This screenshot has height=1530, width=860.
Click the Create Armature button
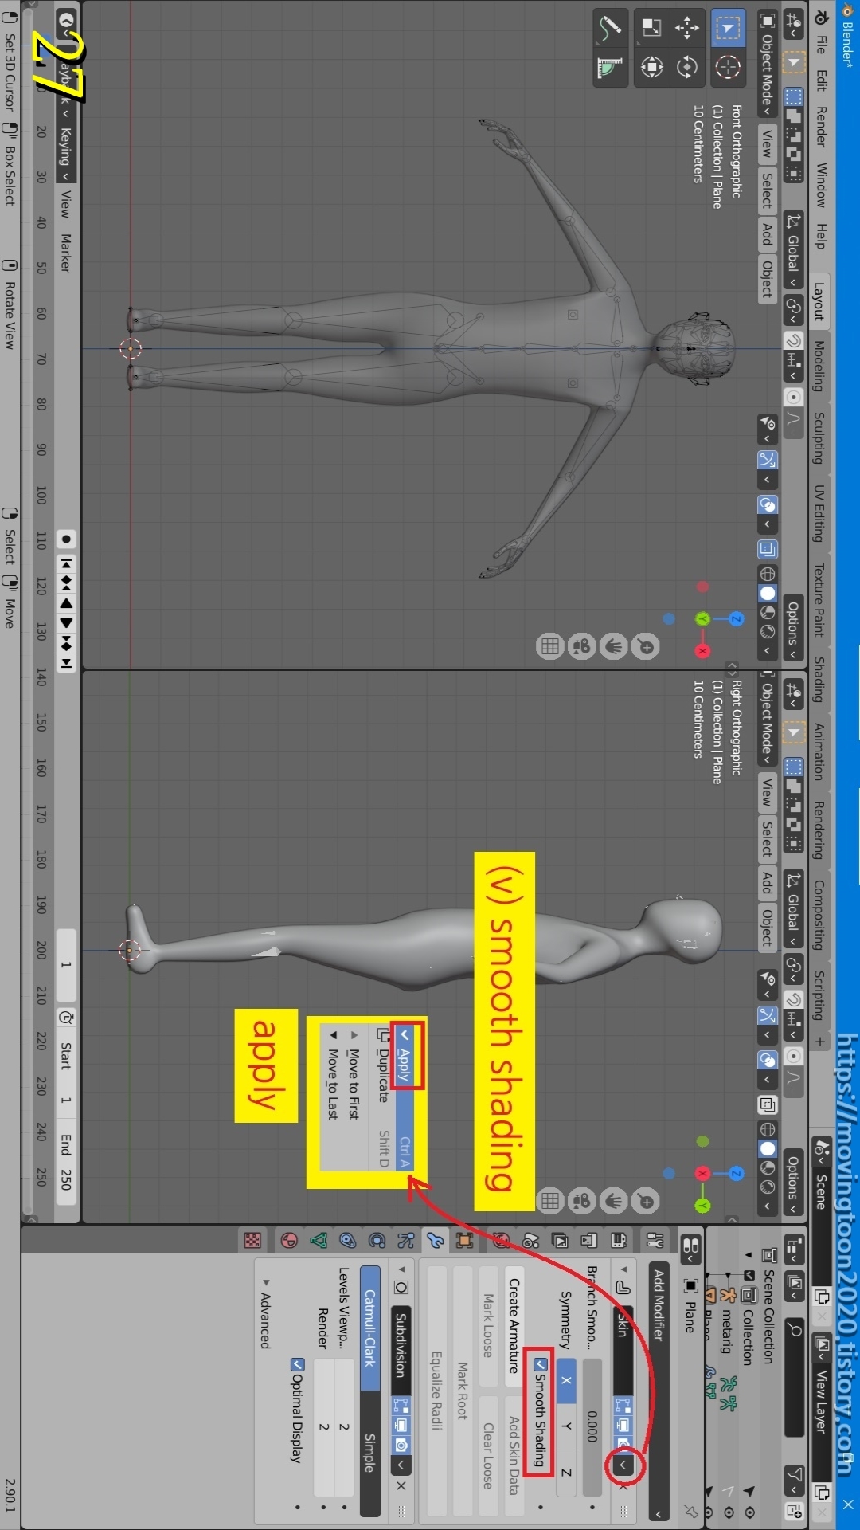click(x=514, y=1325)
